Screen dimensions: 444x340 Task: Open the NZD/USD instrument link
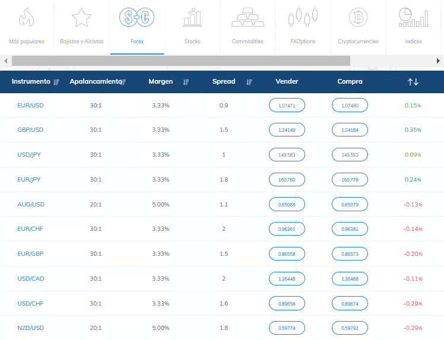pyautogui.click(x=30, y=328)
